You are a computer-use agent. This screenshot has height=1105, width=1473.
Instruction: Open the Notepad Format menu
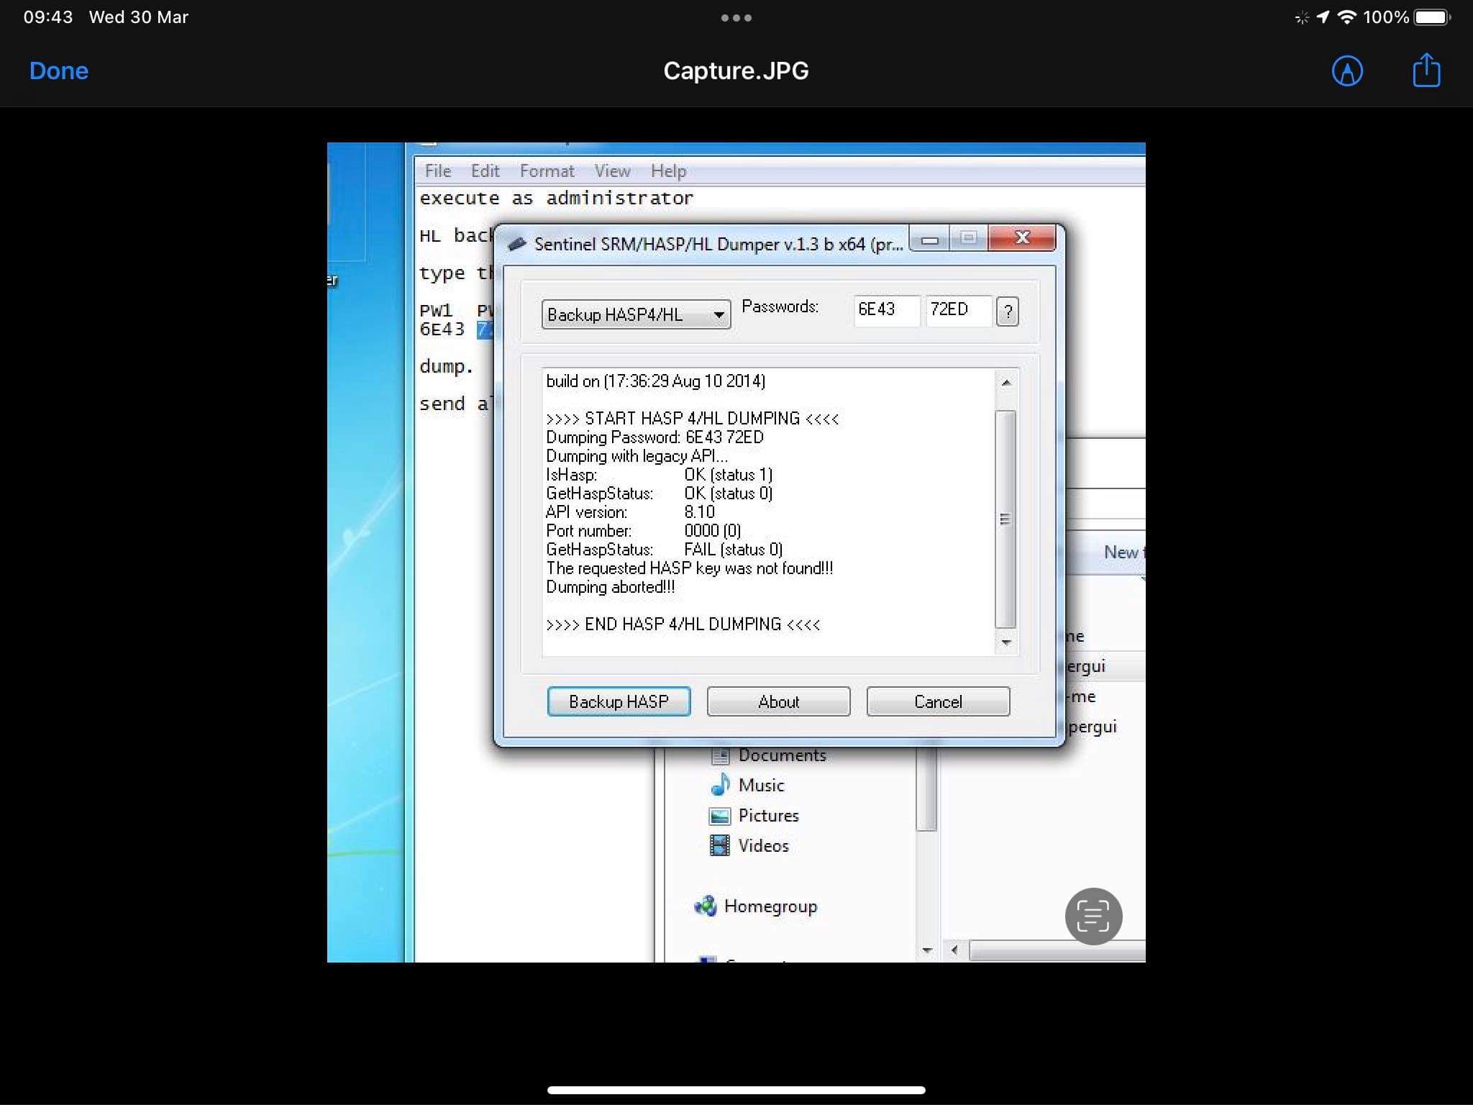tap(547, 171)
